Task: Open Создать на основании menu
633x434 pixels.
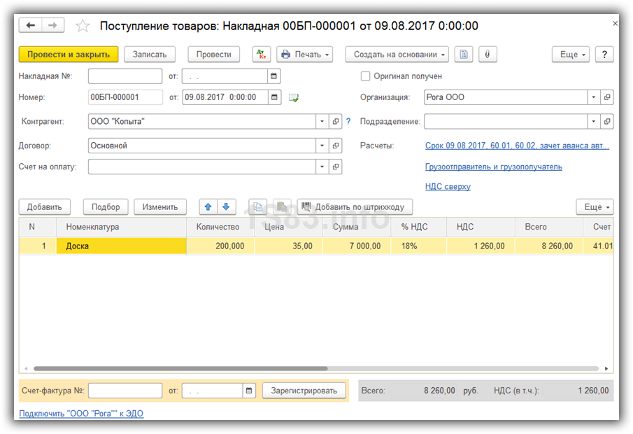Action: (397, 54)
